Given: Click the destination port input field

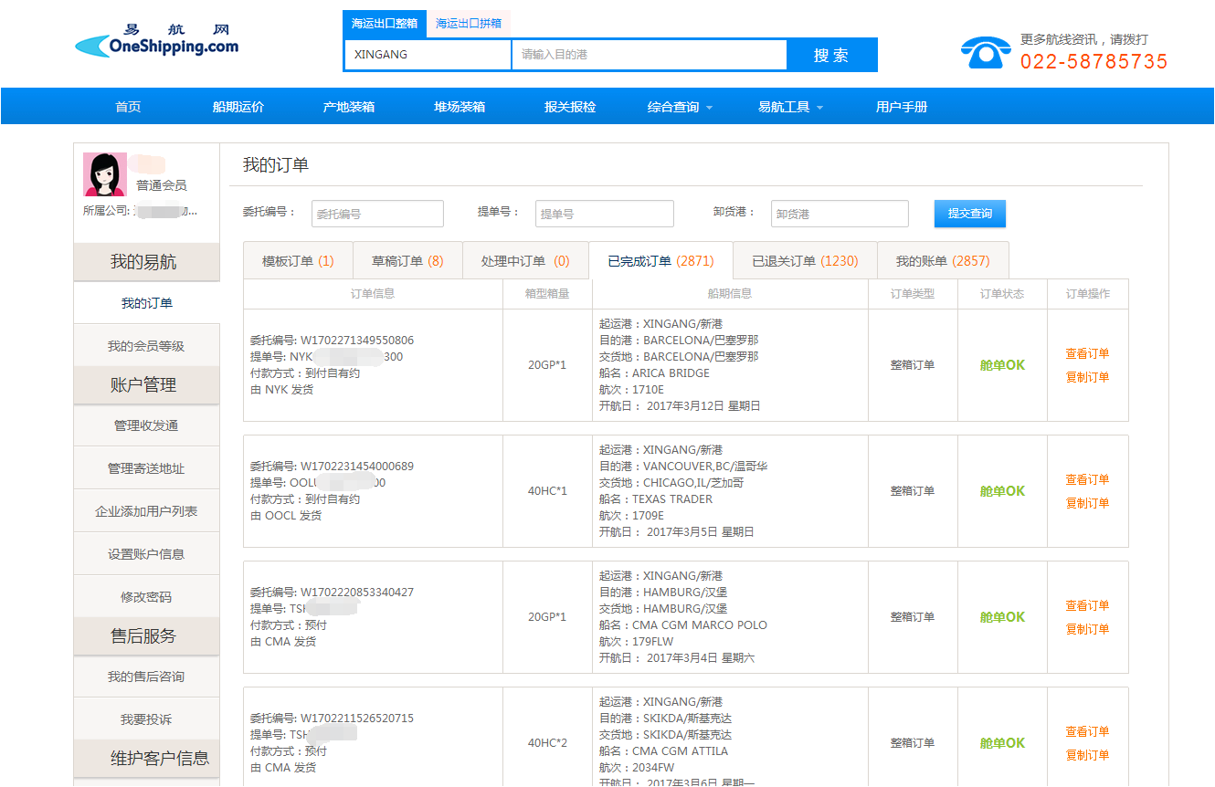Looking at the screenshot, I should pyautogui.click(x=650, y=55).
